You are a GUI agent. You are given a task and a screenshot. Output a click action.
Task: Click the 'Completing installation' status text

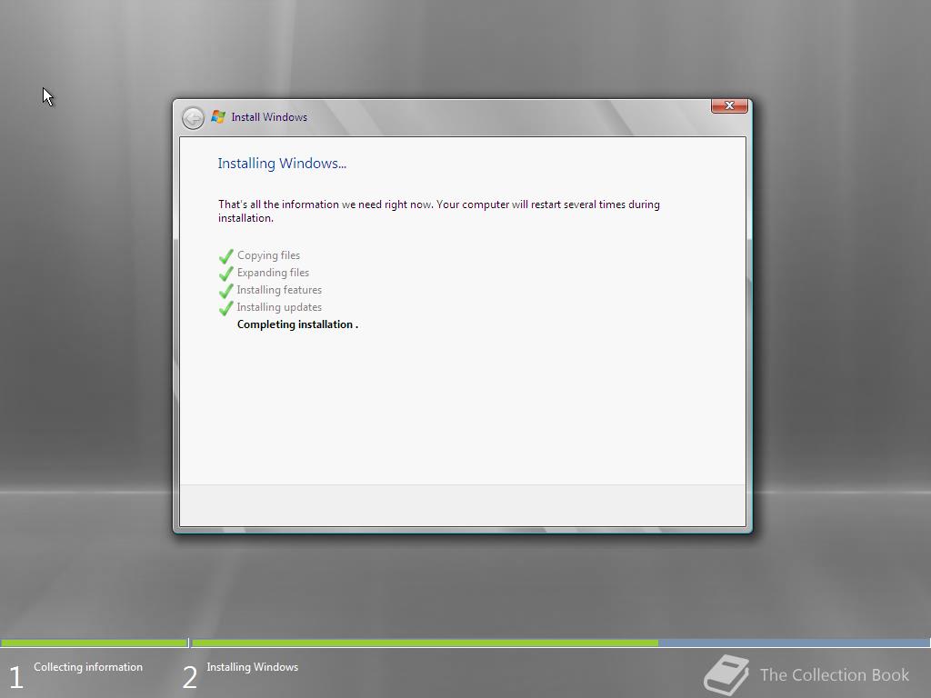297,324
